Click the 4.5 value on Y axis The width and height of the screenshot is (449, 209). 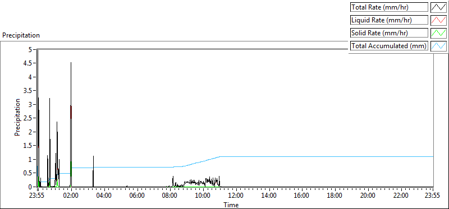coord(28,63)
